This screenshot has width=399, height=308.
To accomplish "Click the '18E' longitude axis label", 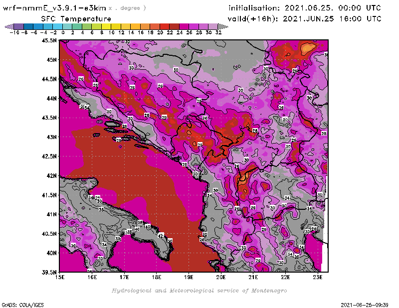I will (x=157, y=277).
